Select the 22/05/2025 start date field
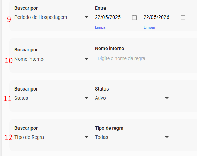The image size is (197, 156). (x=116, y=17)
